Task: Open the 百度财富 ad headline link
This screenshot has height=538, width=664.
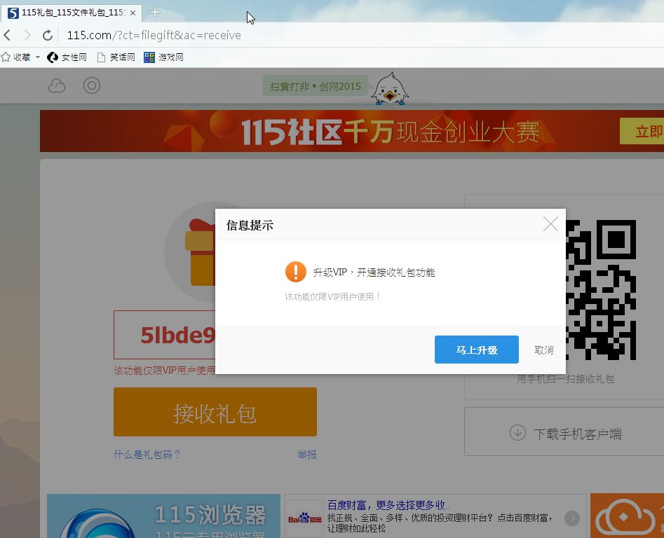Action: coord(388,505)
